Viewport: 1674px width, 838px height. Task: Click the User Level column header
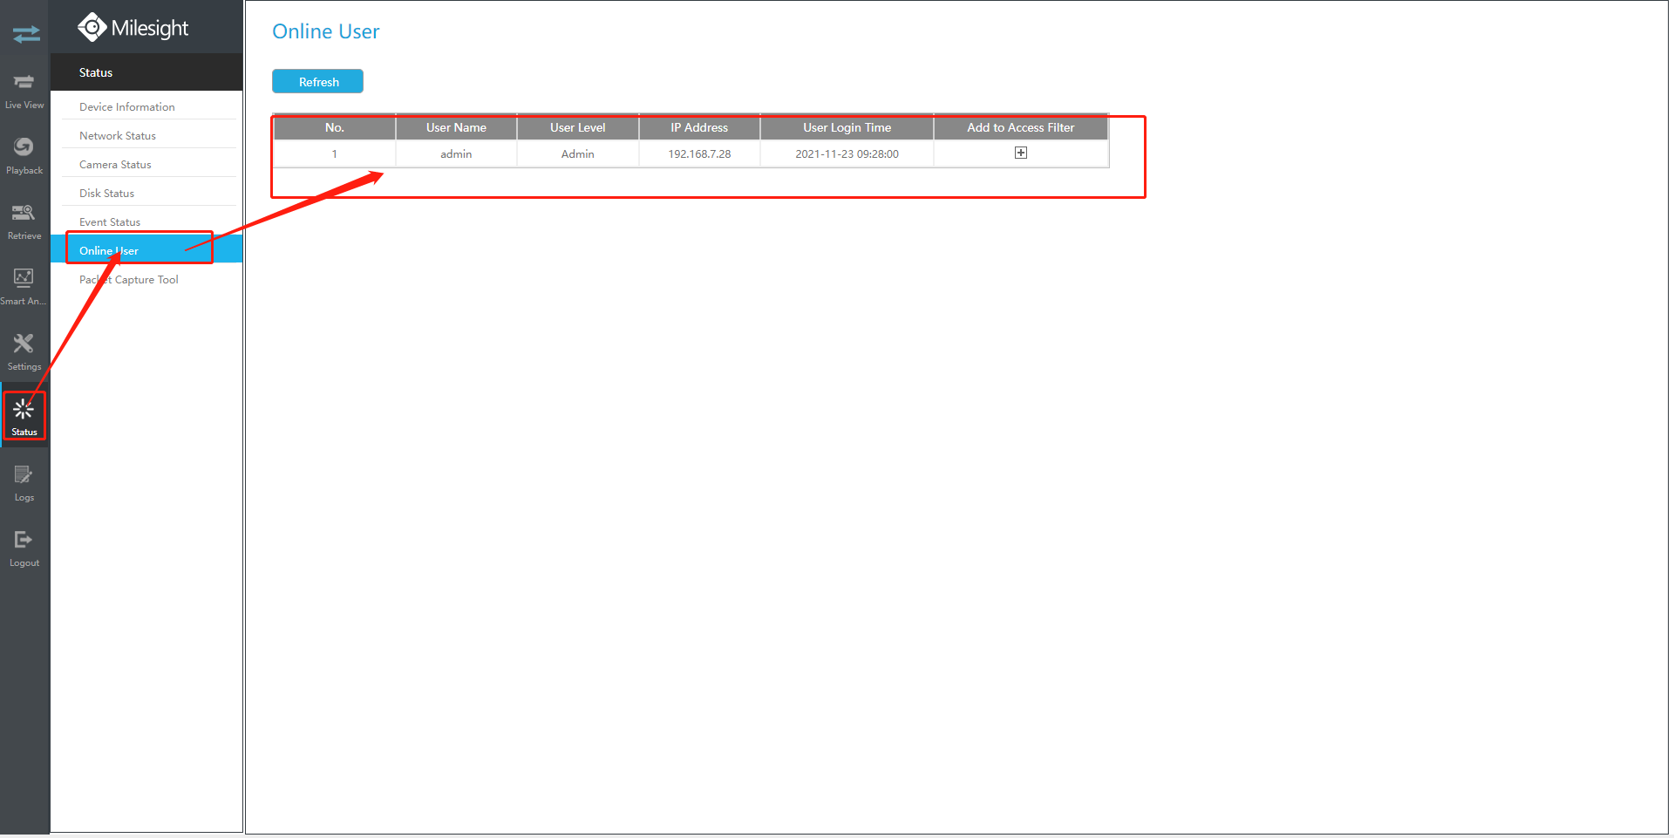coord(578,127)
